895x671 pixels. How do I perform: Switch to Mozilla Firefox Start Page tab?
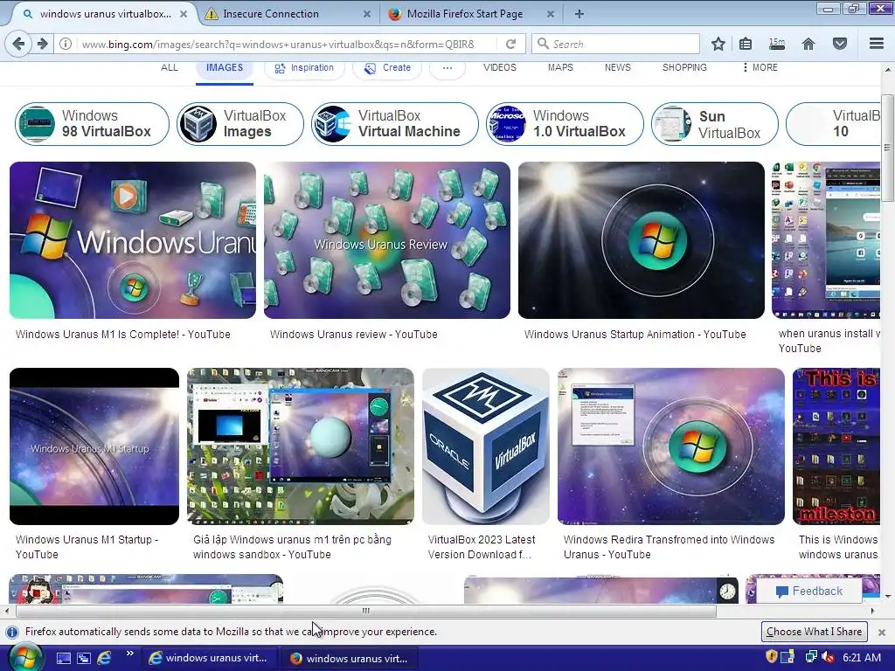coord(470,14)
